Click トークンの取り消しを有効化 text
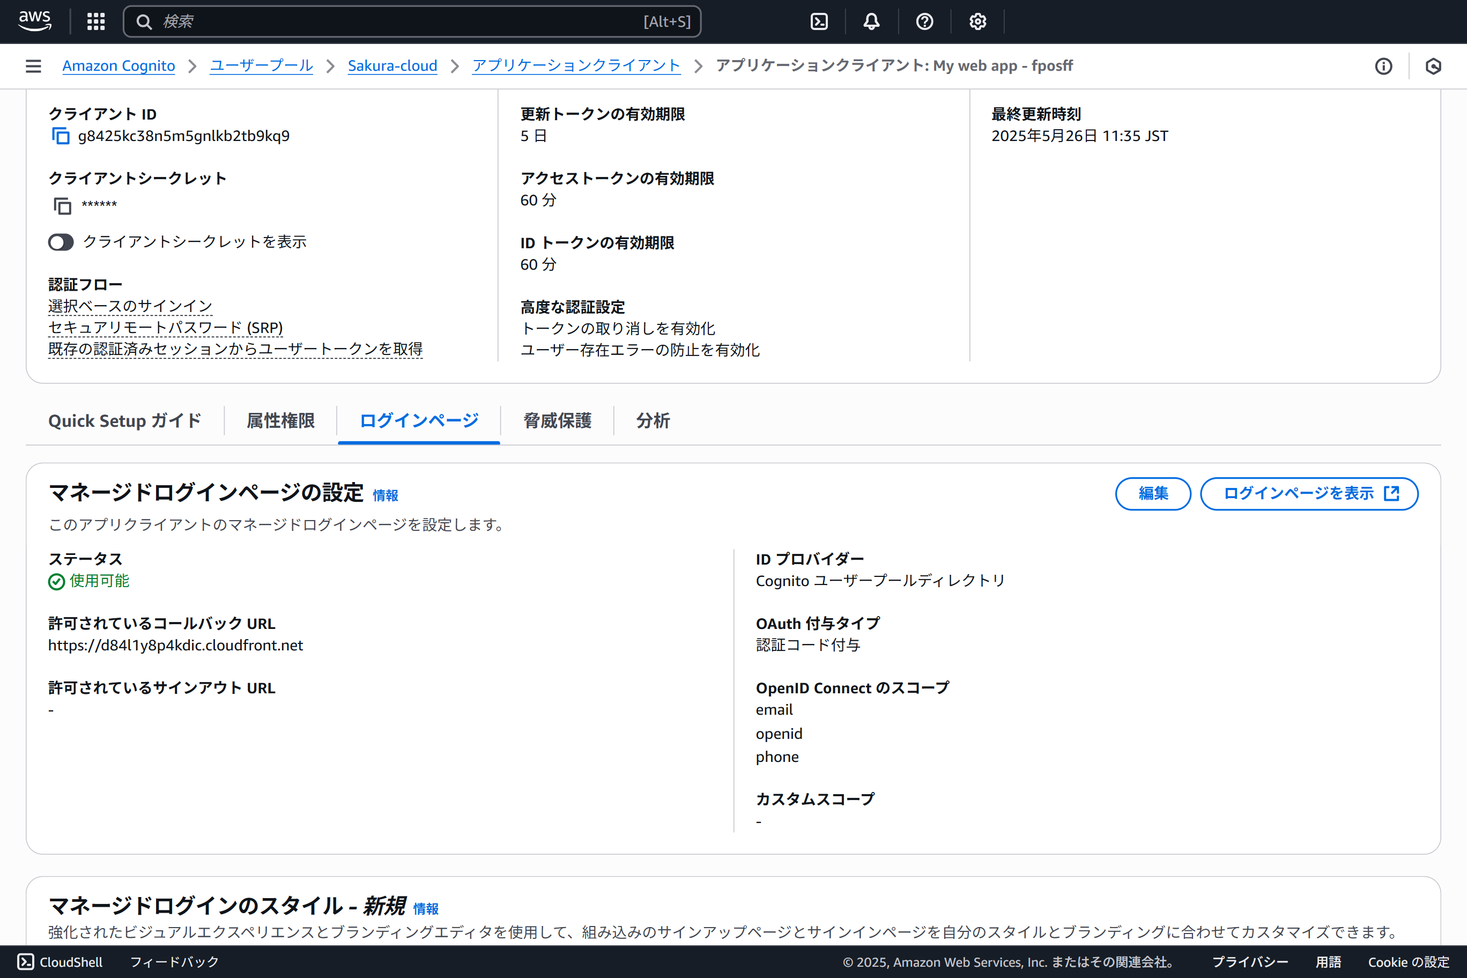1467x978 pixels. (618, 329)
